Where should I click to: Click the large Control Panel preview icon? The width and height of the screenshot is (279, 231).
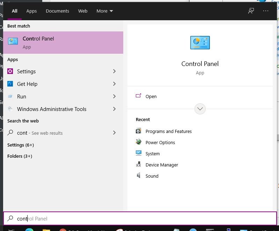(x=200, y=43)
